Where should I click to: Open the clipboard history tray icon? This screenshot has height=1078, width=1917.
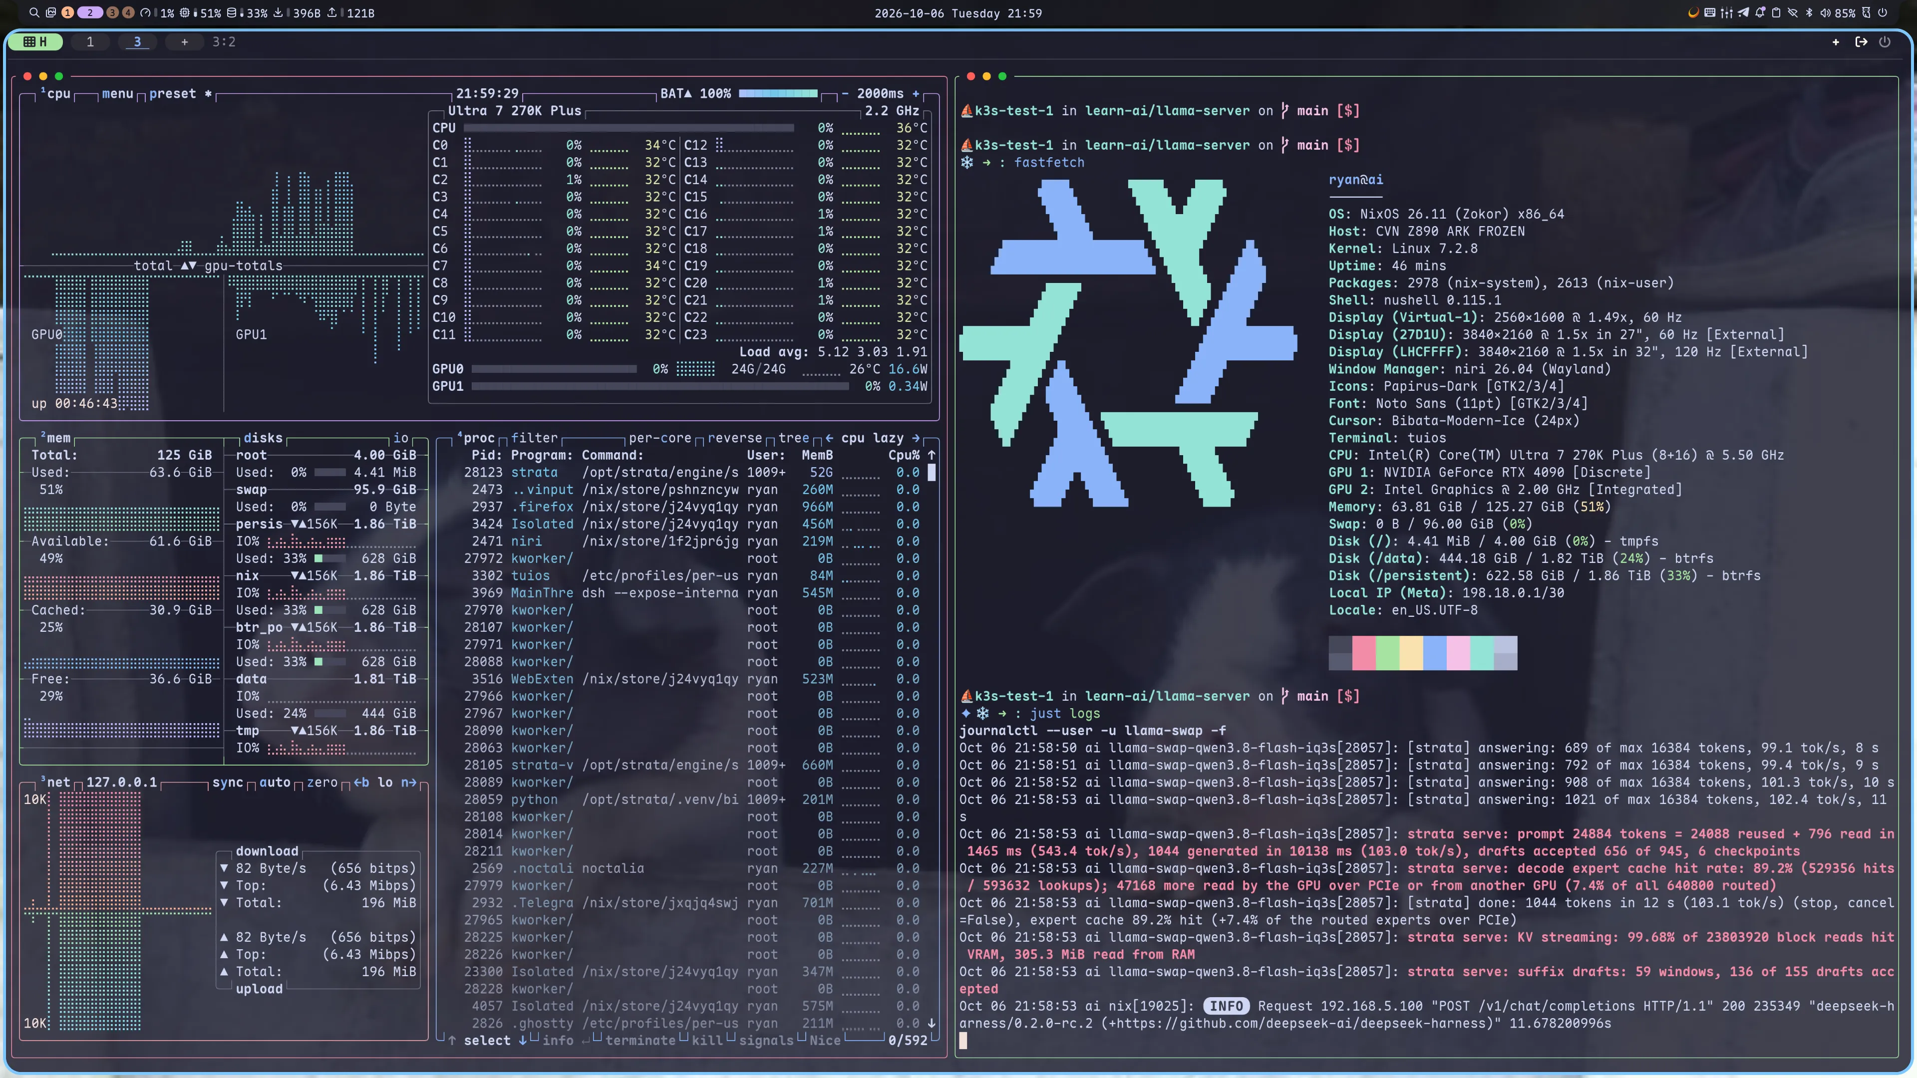tap(1776, 12)
